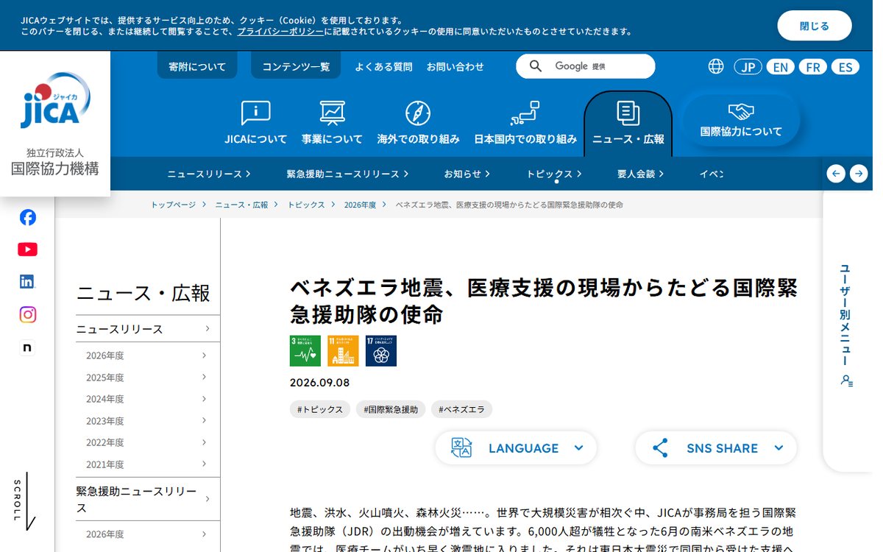Click the 2026.09.08 article date

(320, 383)
